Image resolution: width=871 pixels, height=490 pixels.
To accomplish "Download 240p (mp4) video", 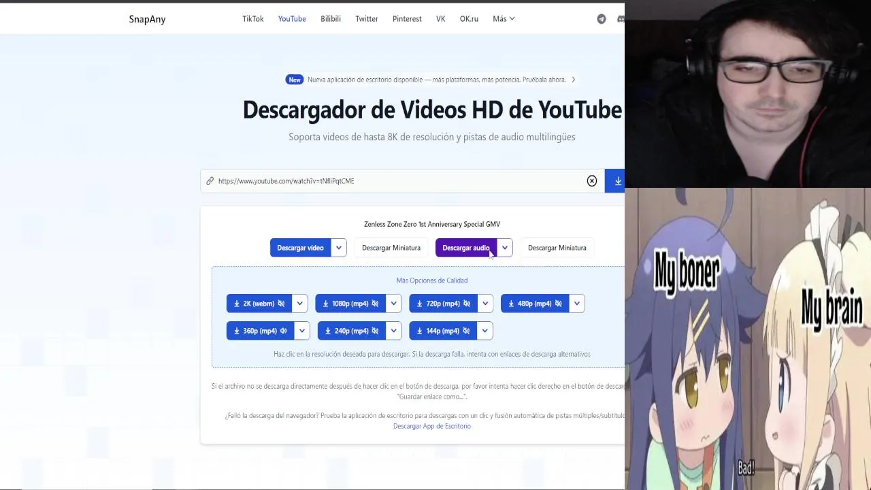I will click(x=352, y=331).
